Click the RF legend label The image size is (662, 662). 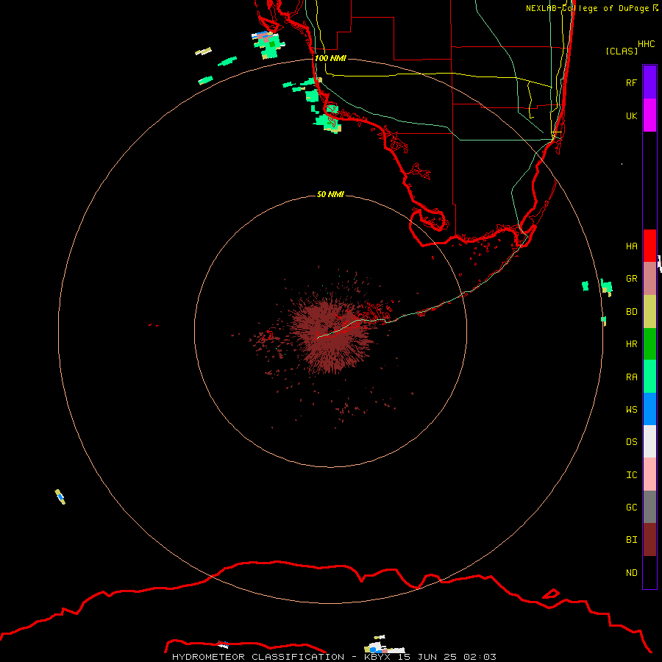point(631,82)
